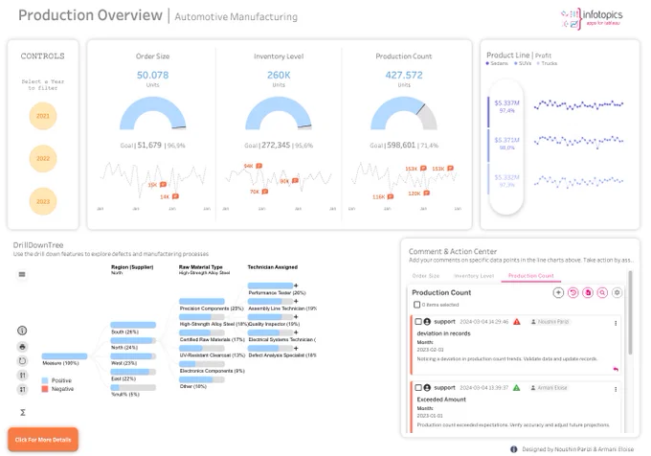651x456 pixels.
Task: Click the 120K comment marker on Production chart
Action: [x=426, y=194]
